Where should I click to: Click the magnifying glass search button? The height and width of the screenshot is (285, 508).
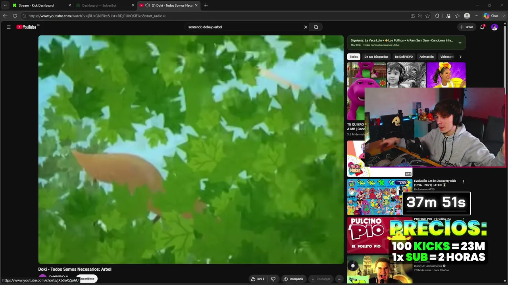316,27
